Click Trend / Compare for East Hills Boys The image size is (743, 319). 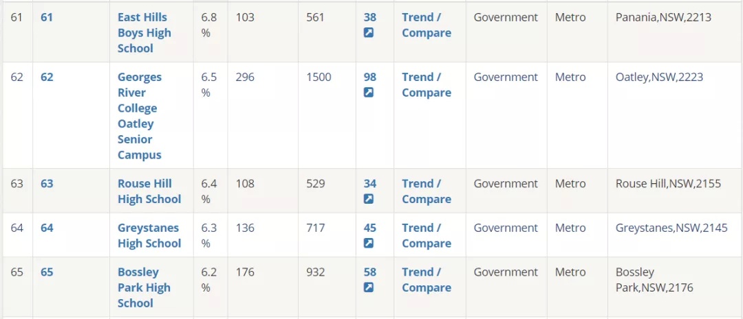pos(426,25)
